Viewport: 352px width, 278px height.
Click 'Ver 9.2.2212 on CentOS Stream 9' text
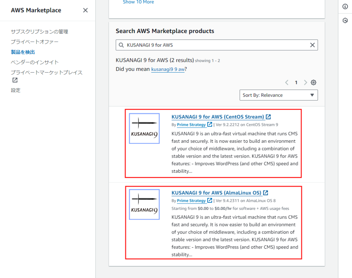point(247,125)
